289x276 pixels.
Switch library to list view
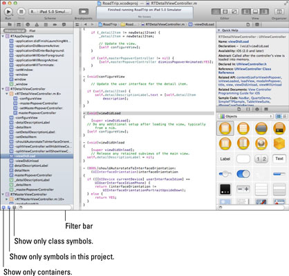click(285, 117)
